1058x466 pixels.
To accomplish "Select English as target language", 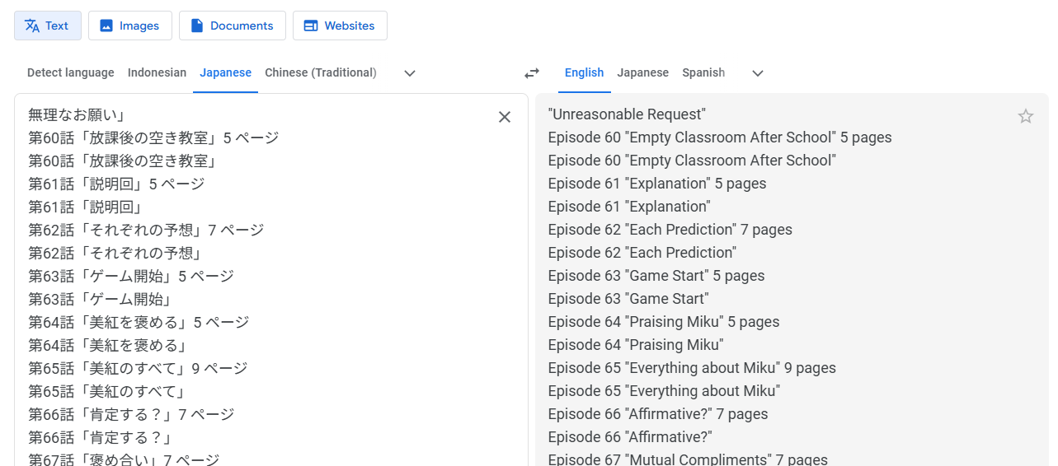I will 585,72.
